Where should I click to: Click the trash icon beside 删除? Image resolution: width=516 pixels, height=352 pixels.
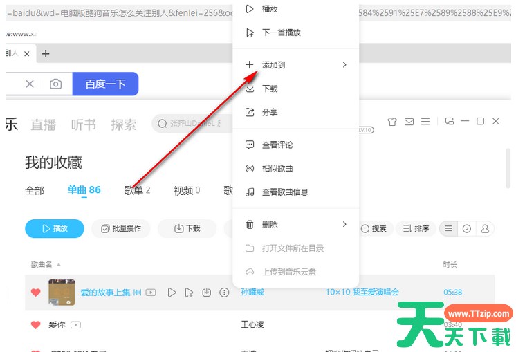[250, 225]
